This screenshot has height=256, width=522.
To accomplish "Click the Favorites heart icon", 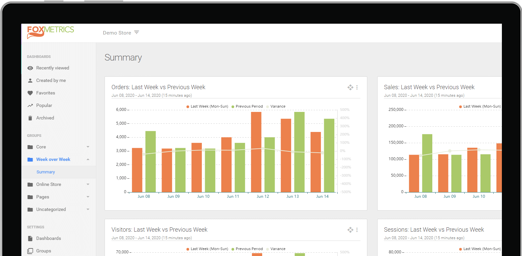I will pyautogui.click(x=30, y=93).
